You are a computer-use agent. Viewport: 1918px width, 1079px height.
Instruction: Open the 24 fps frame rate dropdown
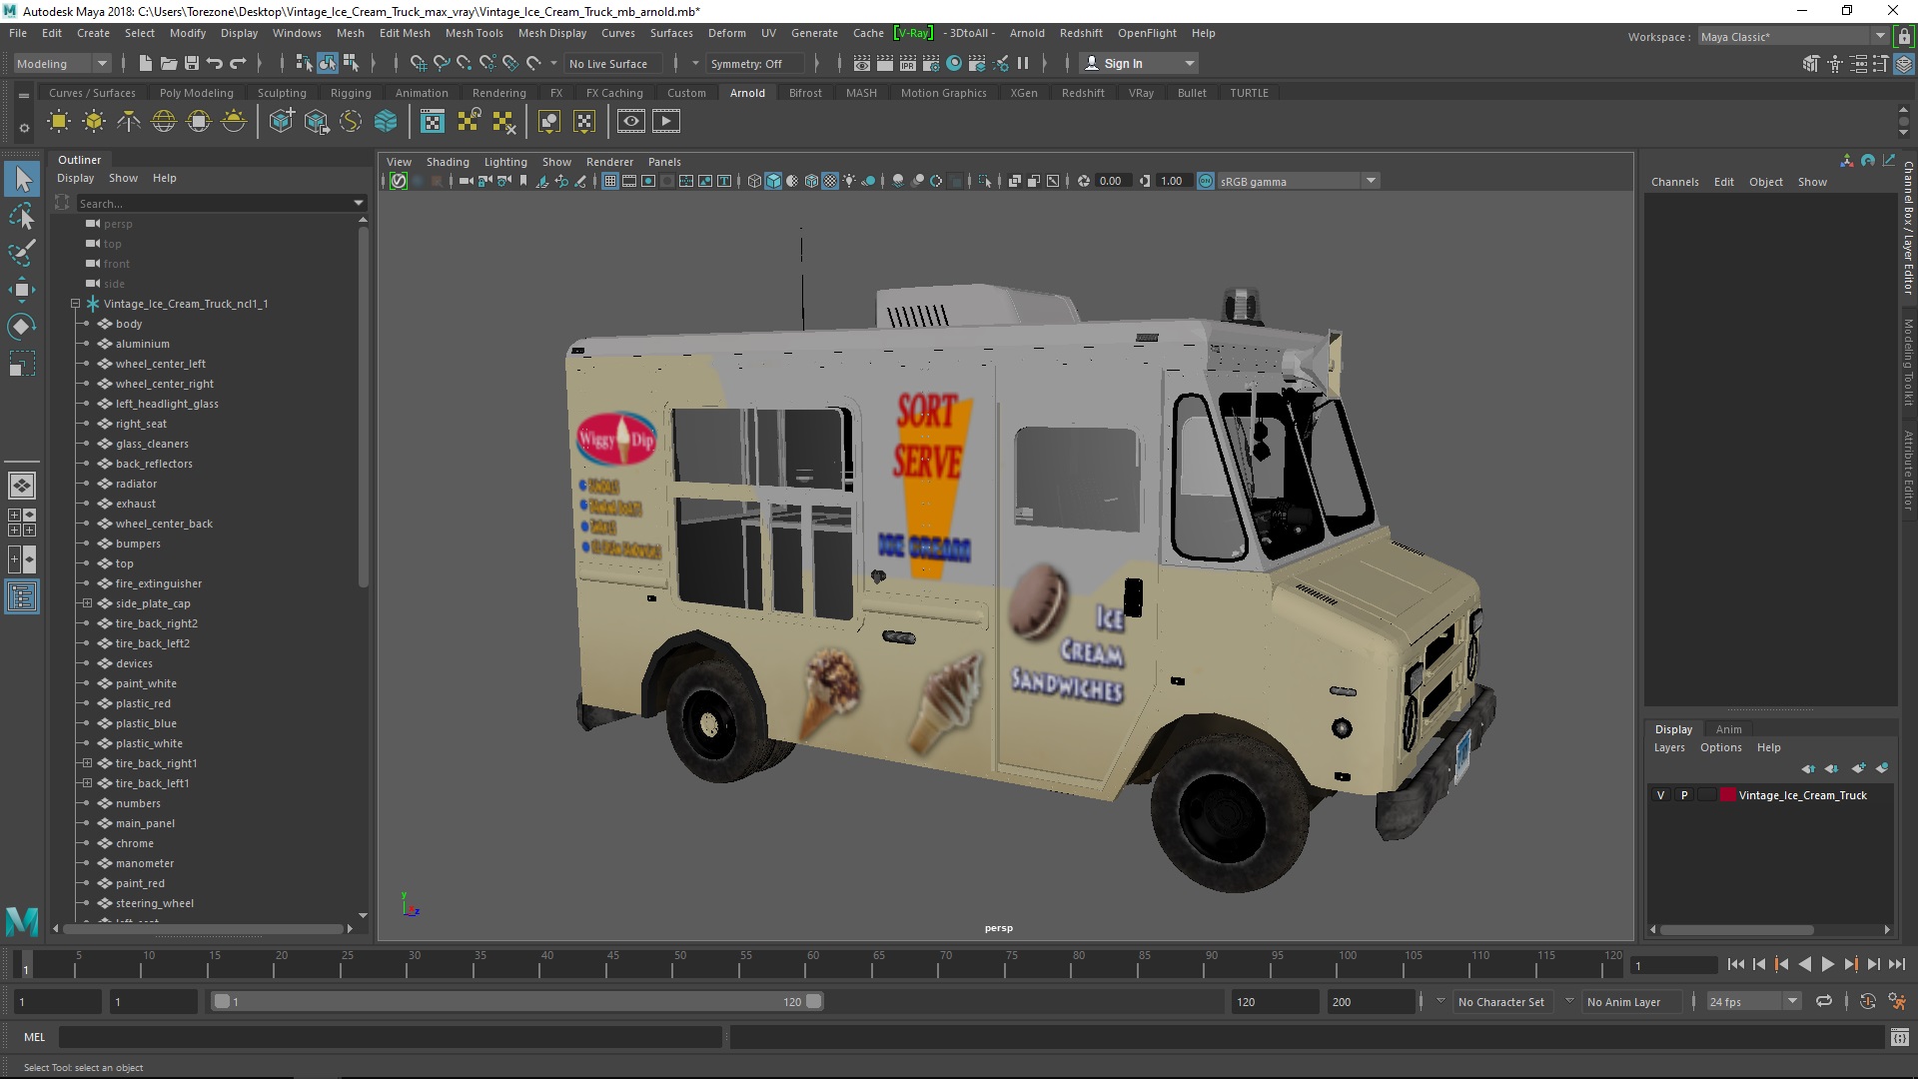point(1753,1001)
